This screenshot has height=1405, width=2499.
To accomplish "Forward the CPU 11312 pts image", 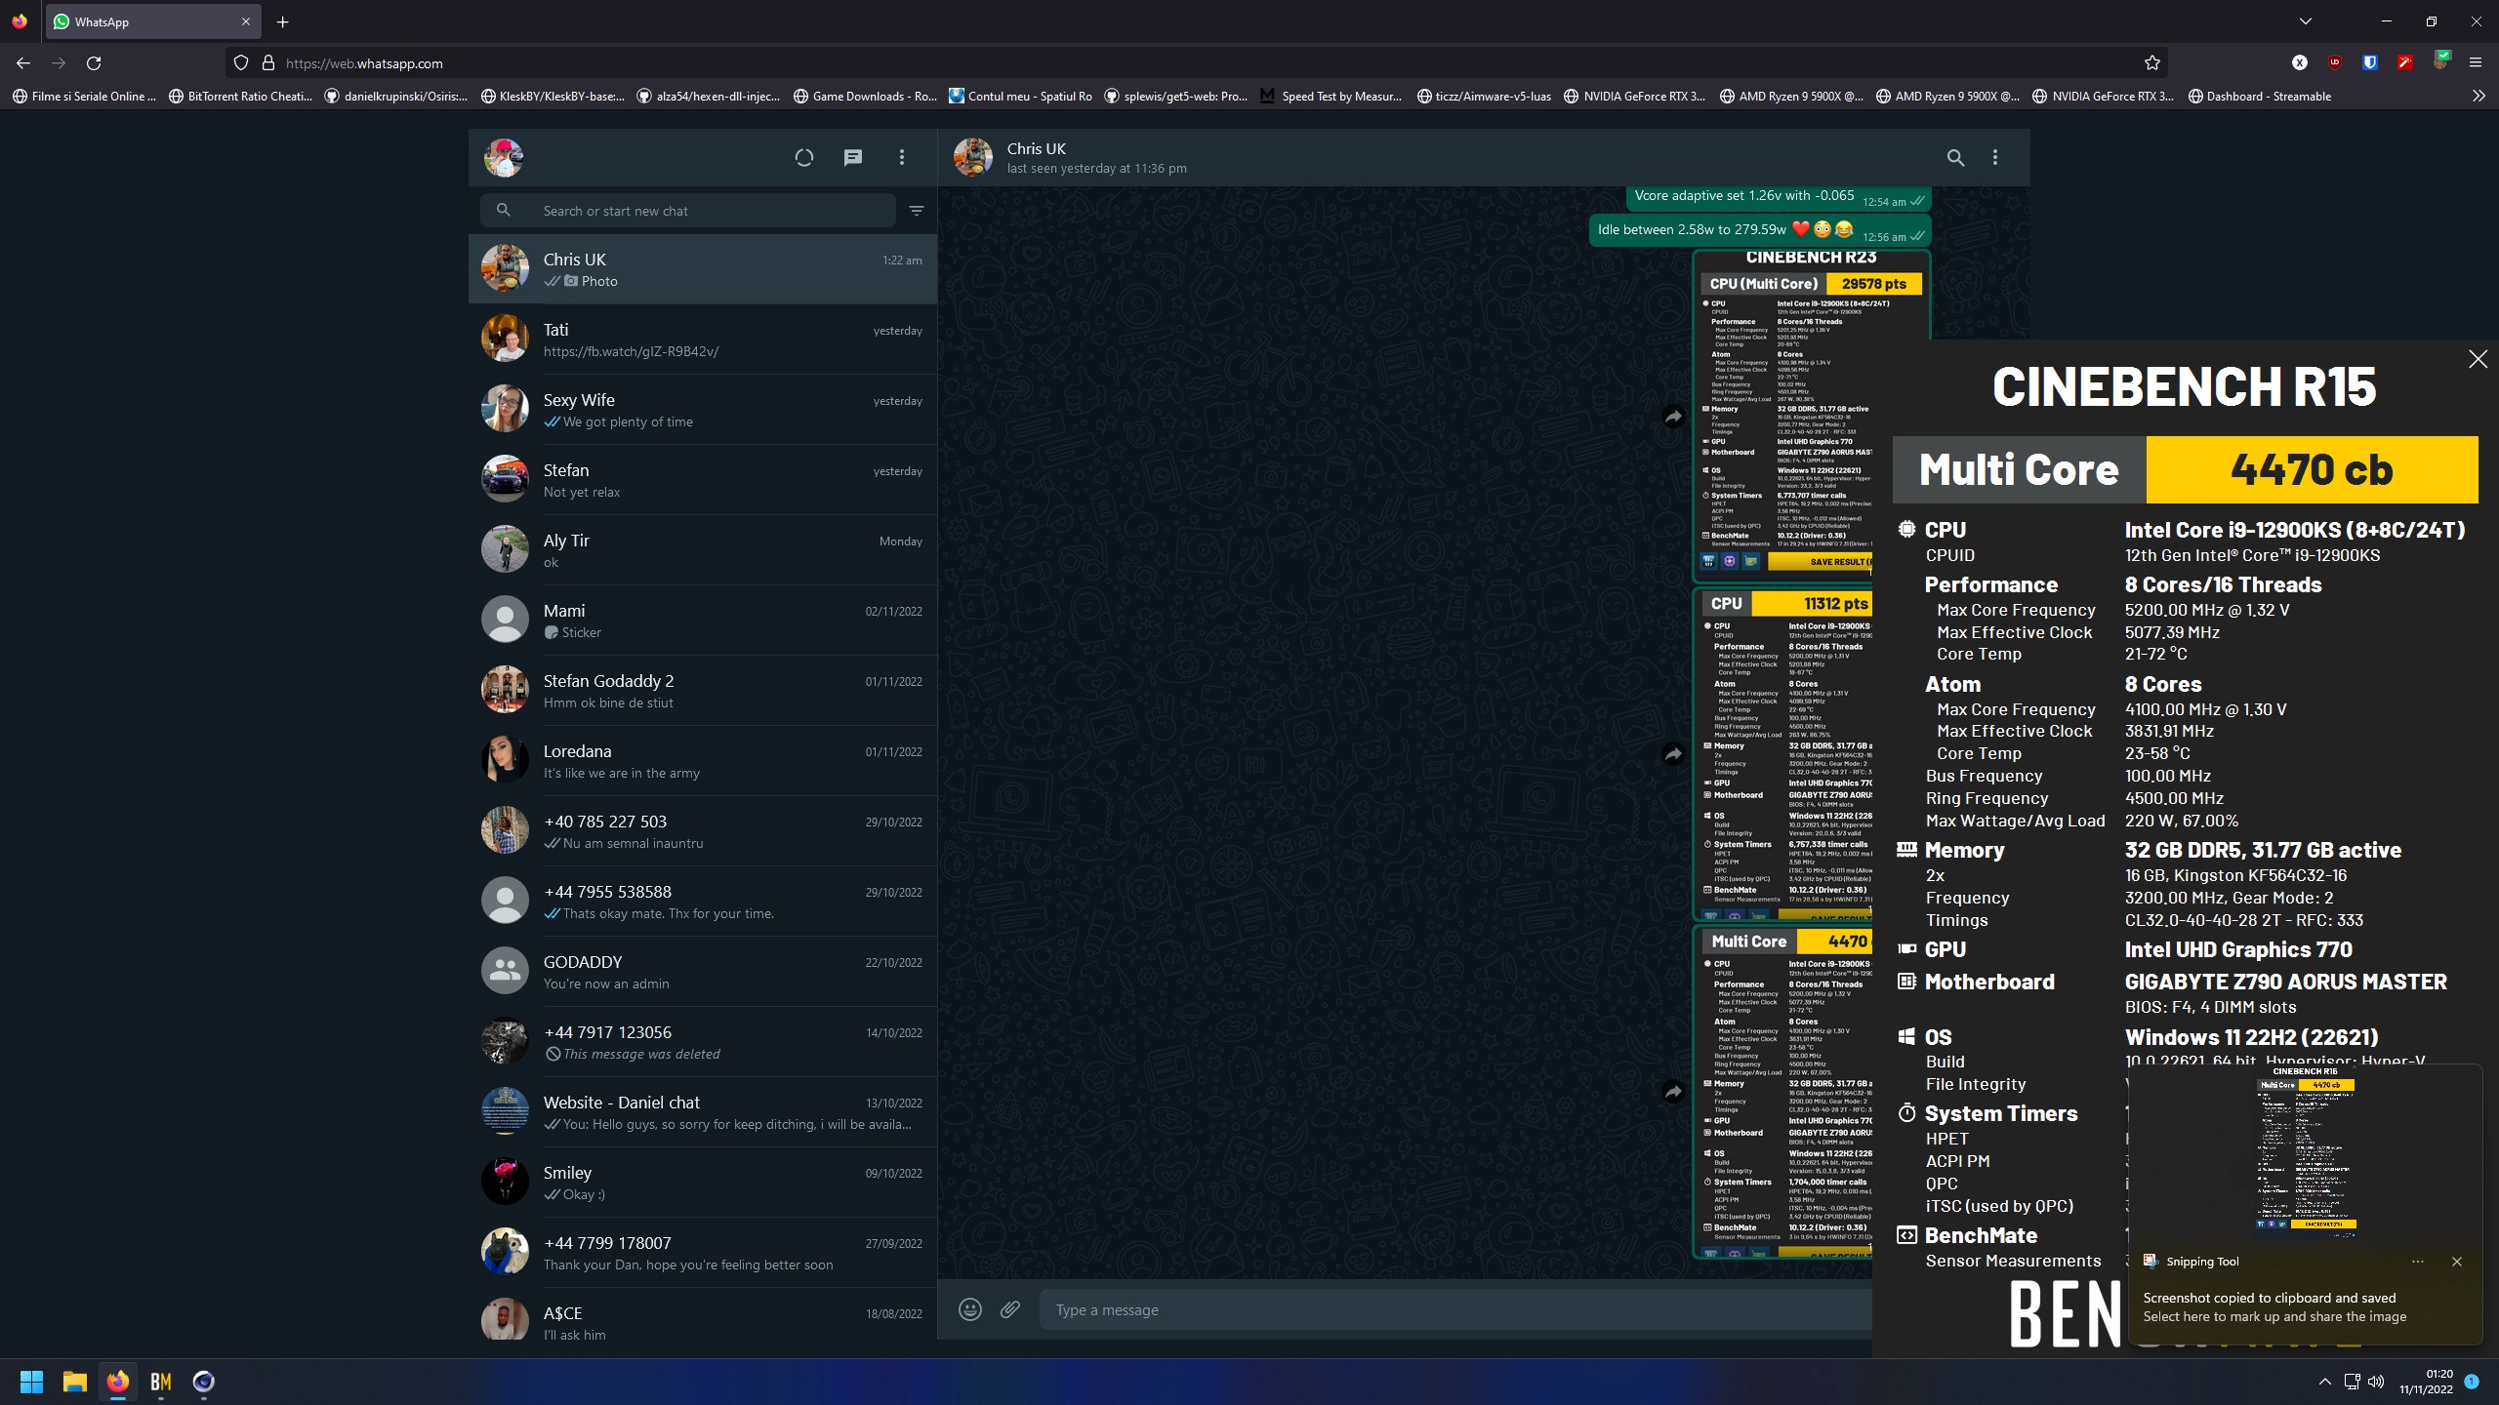I will [x=1673, y=753].
